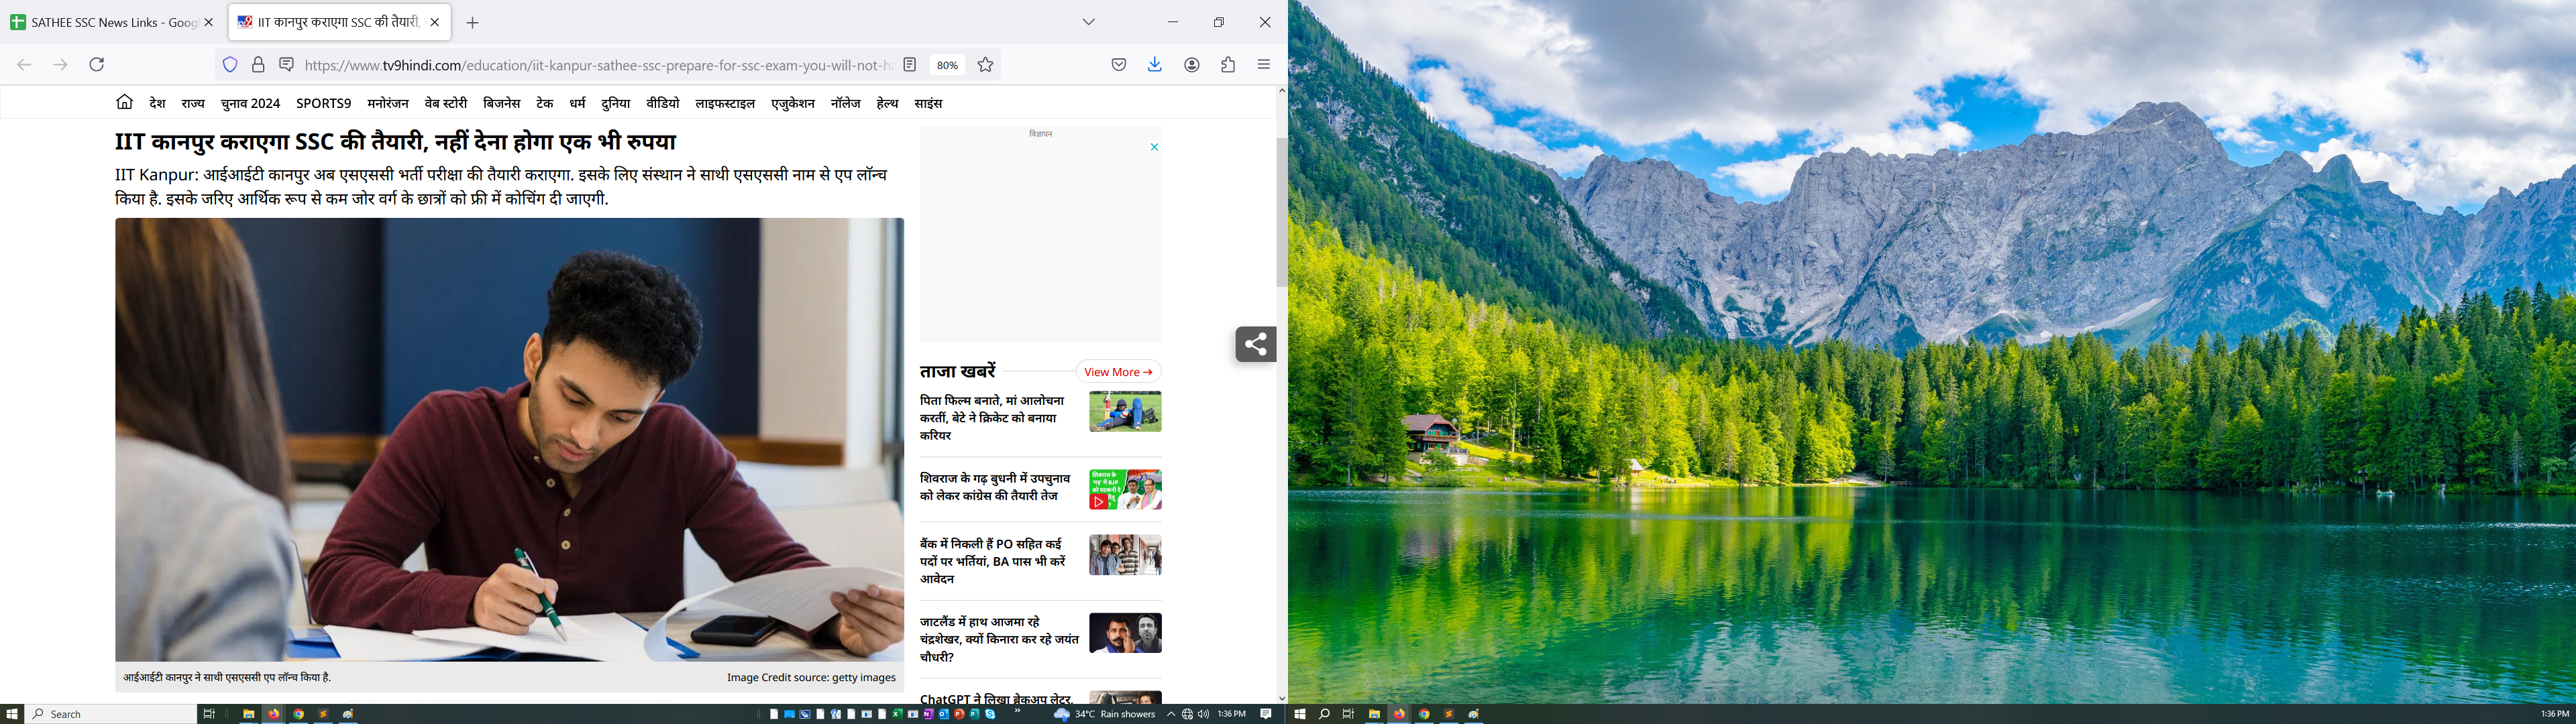Click the network globe tray icon
The height and width of the screenshot is (724, 2576).
pyautogui.click(x=1187, y=714)
